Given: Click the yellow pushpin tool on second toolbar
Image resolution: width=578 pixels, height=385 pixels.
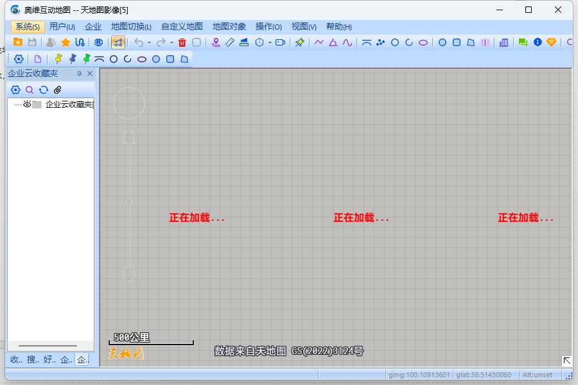Looking at the screenshot, I should pos(59,58).
